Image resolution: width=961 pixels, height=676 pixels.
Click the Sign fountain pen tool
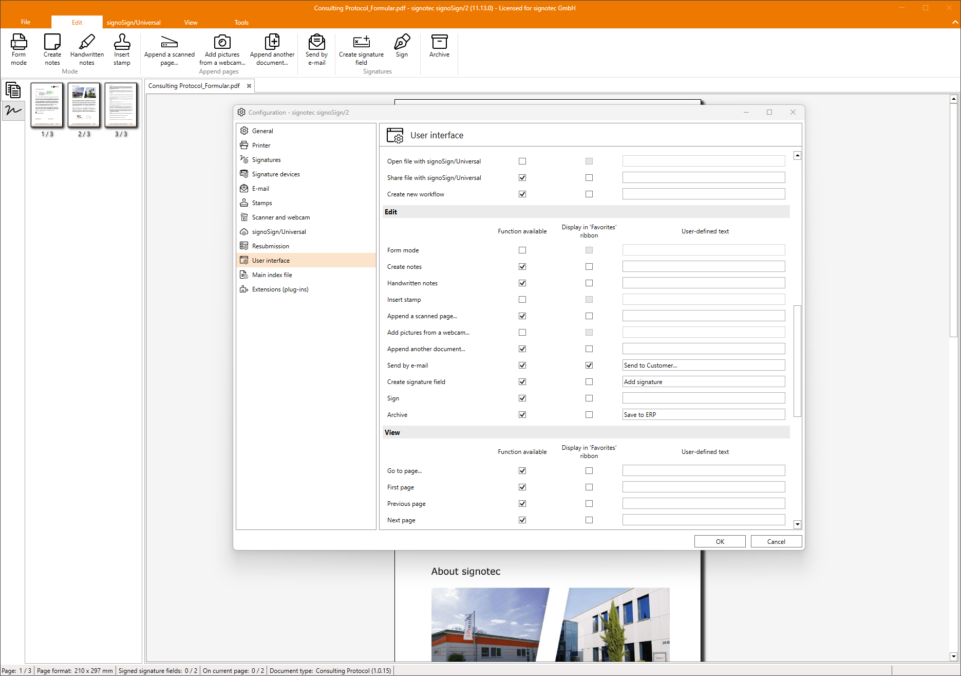pos(402,46)
